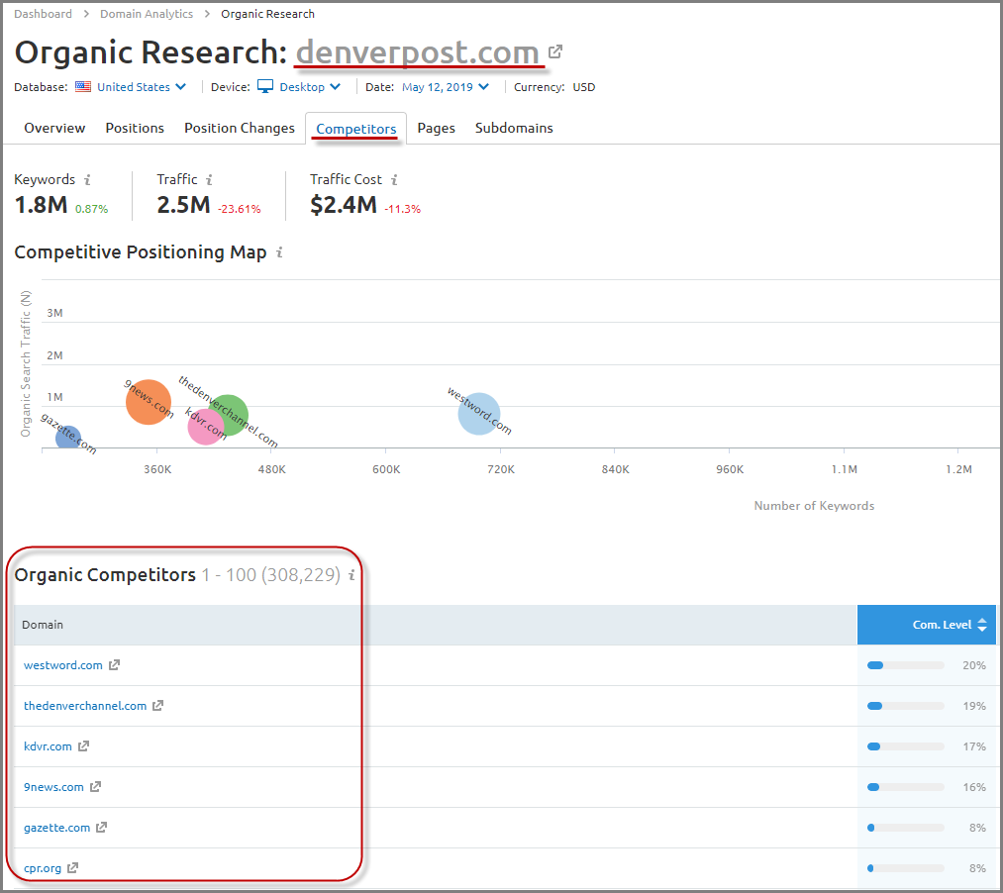Click Organic Competitors info icon
The image size is (1003, 893).
351,575
